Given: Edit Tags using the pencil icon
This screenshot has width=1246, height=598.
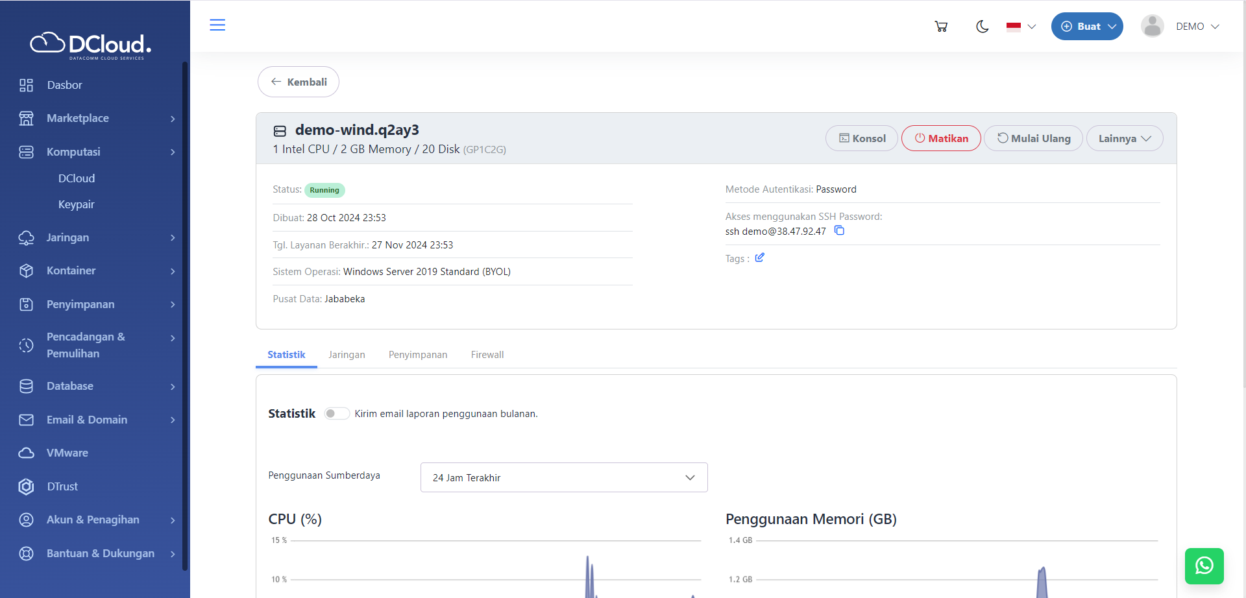Looking at the screenshot, I should coord(759,258).
